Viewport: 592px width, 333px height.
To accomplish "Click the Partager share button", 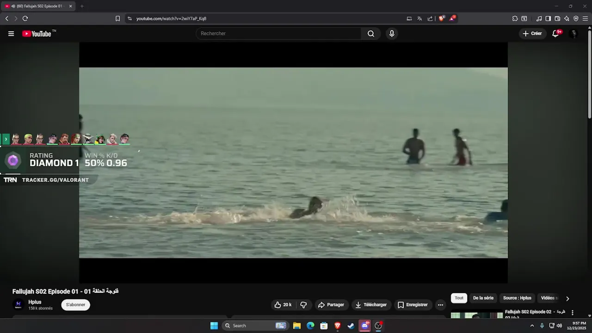I will pyautogui.click(x=331, y=305).
